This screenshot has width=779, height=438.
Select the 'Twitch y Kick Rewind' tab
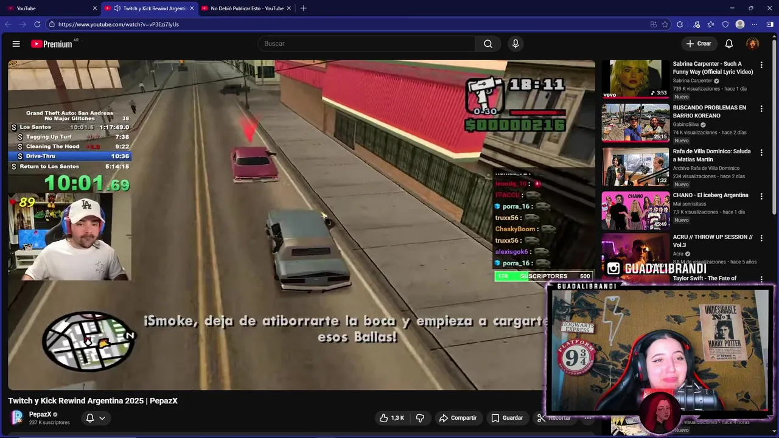click(149, 9)
